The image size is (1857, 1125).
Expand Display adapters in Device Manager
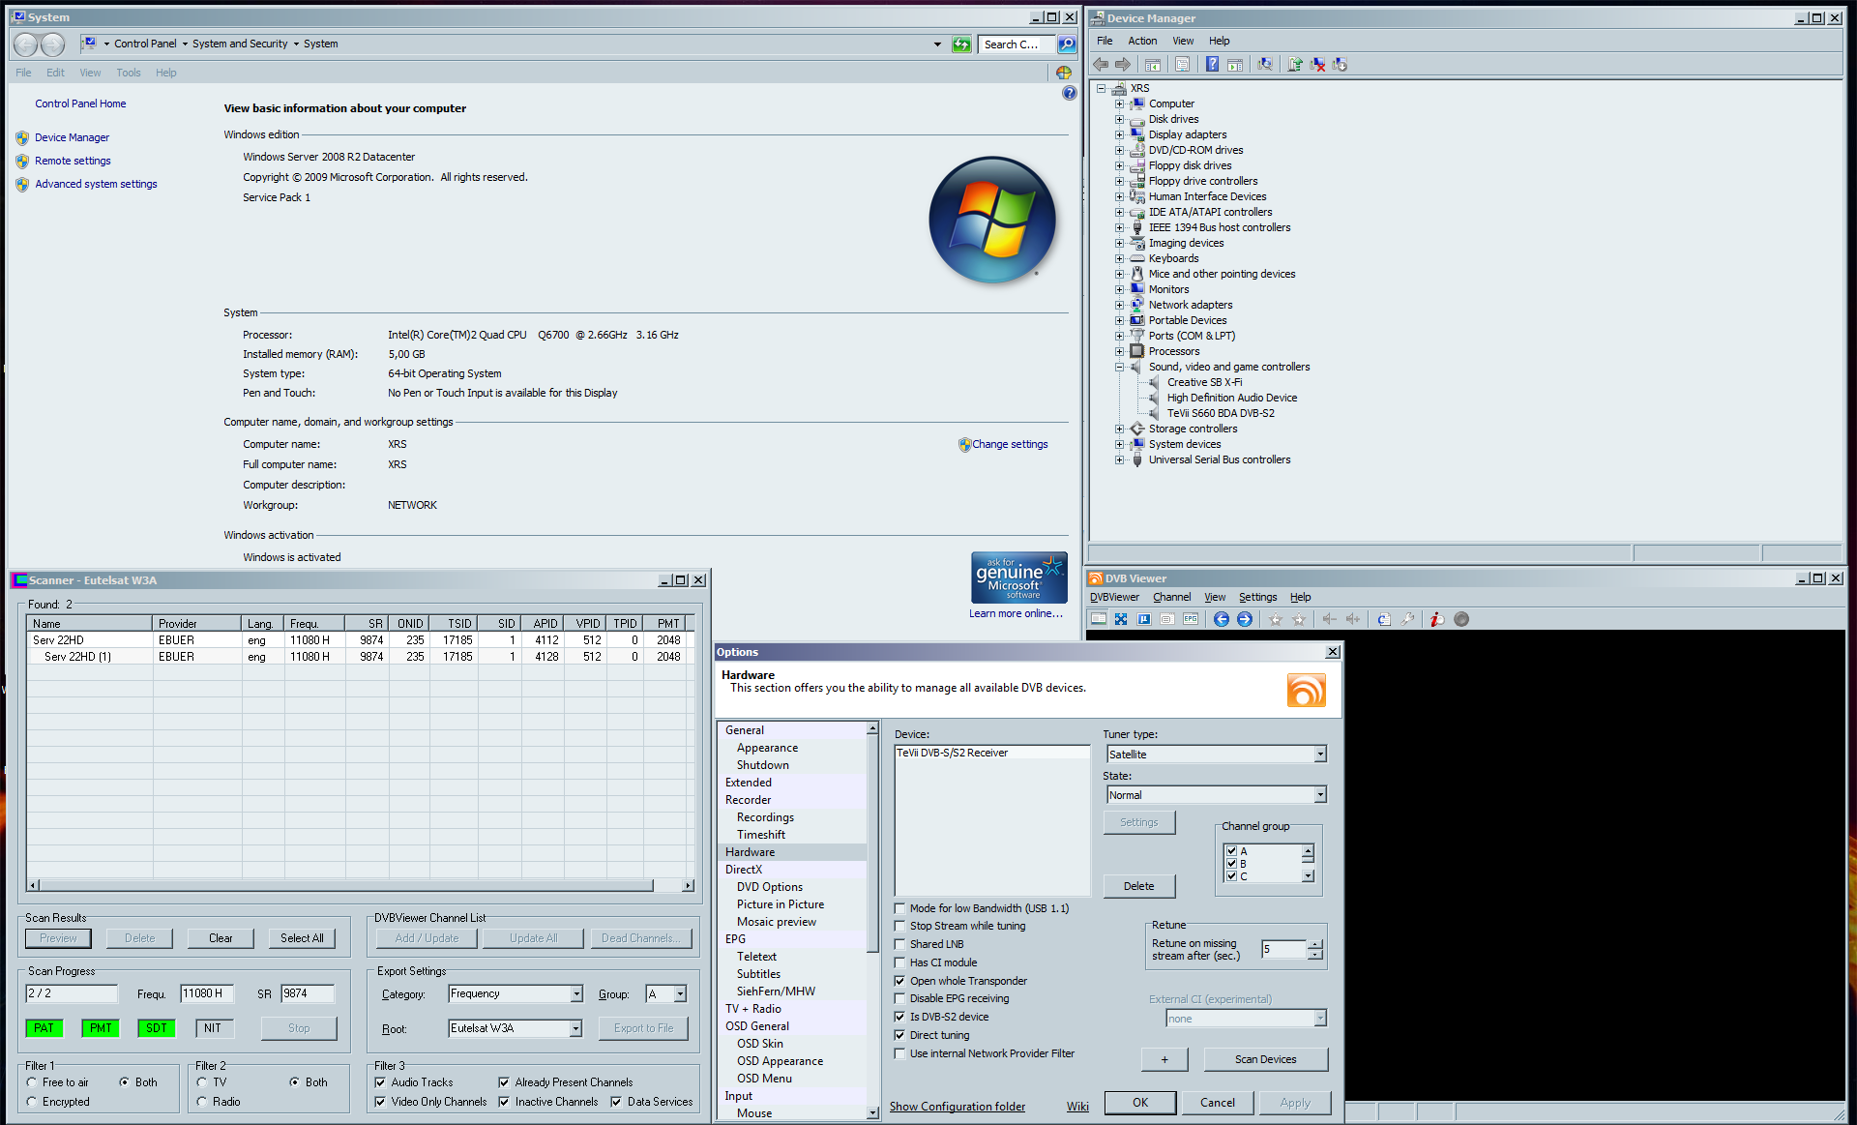click(x=1119, y=134)
